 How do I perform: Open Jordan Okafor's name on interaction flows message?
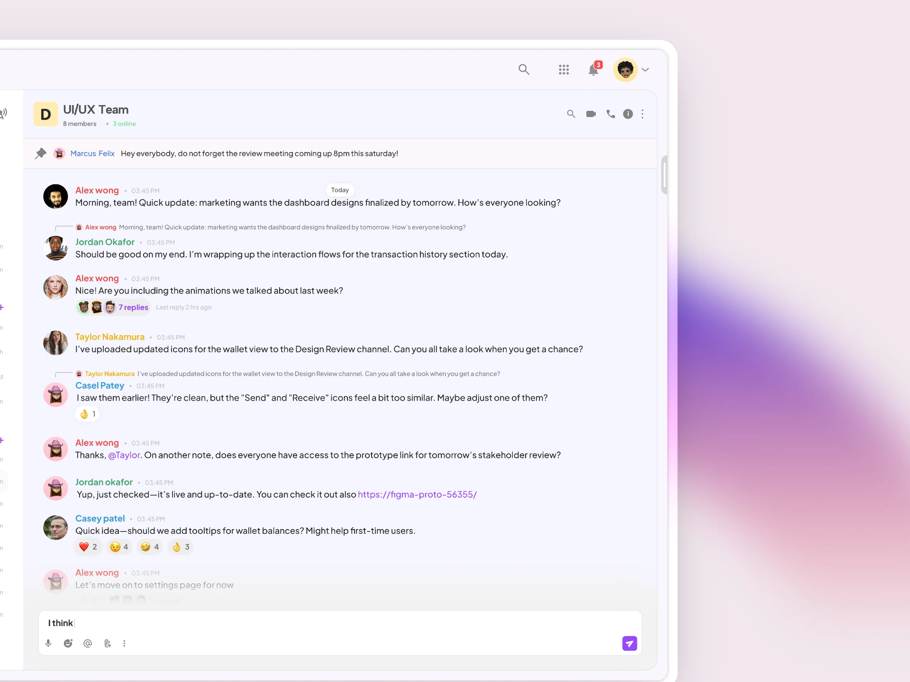(105, 242)
